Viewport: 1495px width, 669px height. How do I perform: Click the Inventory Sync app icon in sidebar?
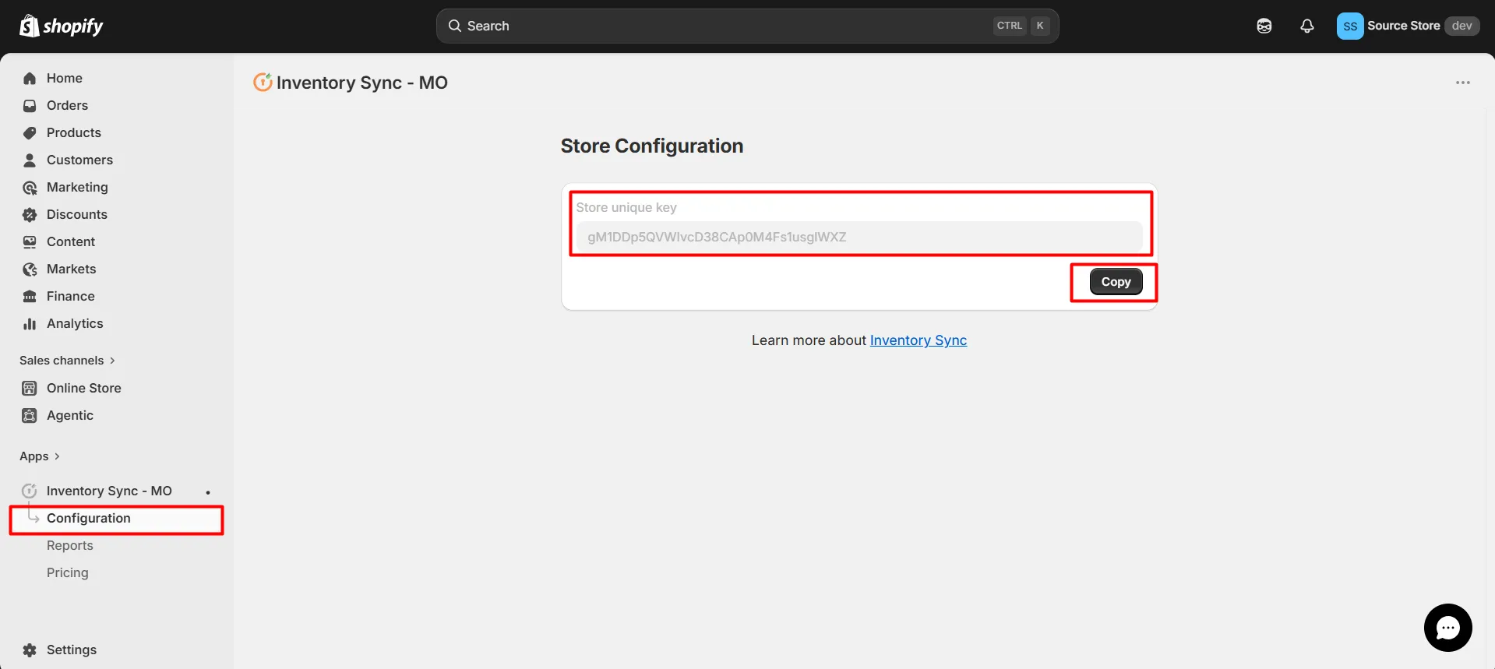pos(30,491)
